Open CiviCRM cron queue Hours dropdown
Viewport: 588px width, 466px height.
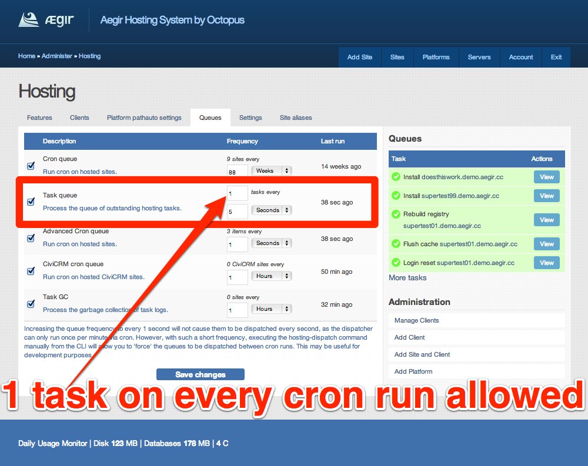[272, 276]
